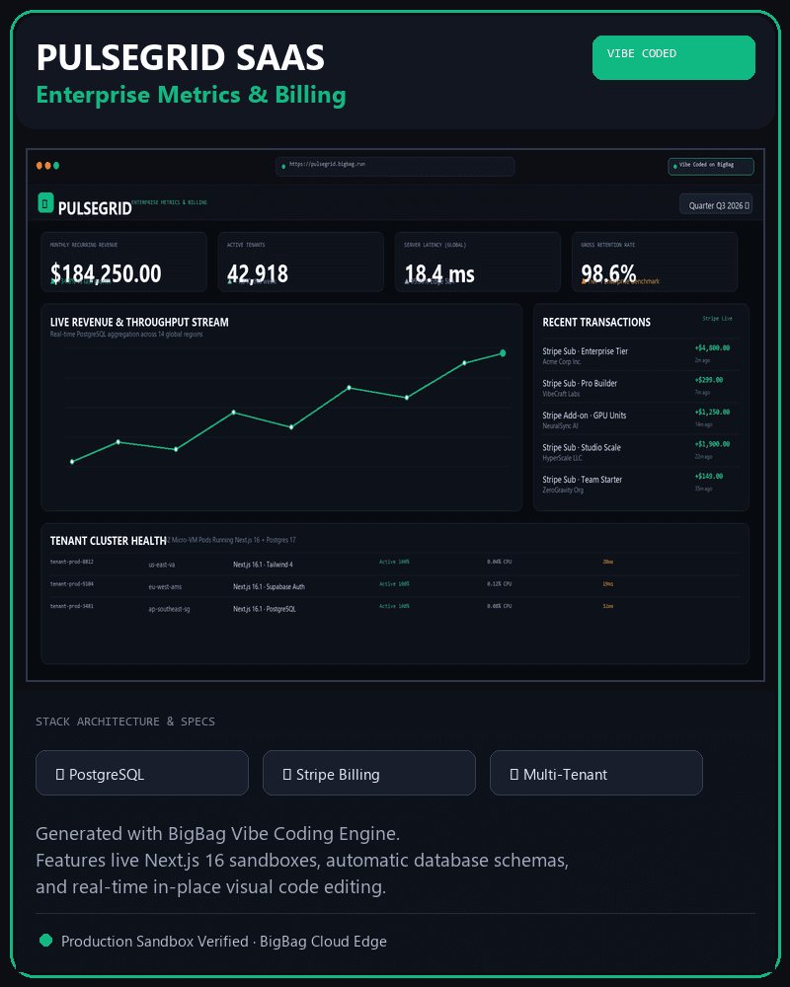Screen dimensions: 790x987
Task: Click the 0.04% CPU value
Action: point(499,562)
